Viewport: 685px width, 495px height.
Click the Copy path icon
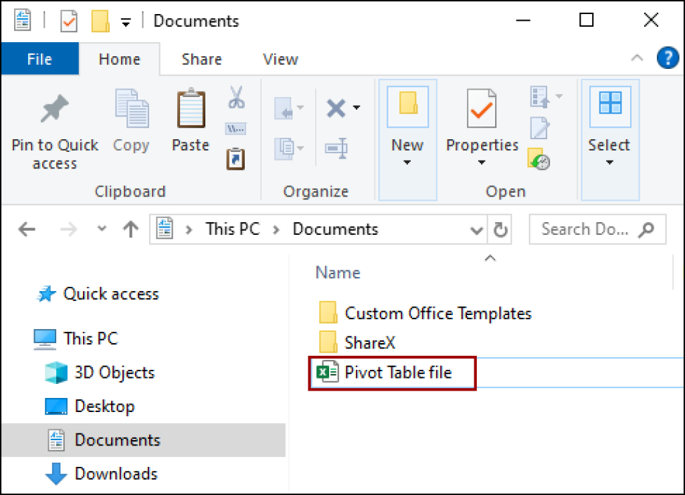tap(235, 128)
